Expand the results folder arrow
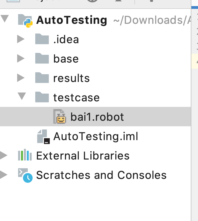The height and width of the screenshot is (221, 198). 21,78
